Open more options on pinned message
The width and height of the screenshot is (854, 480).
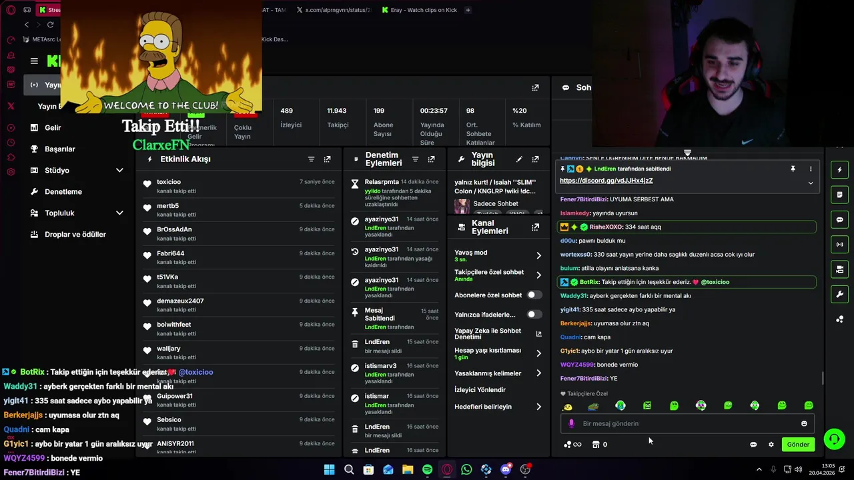(811, 169)
